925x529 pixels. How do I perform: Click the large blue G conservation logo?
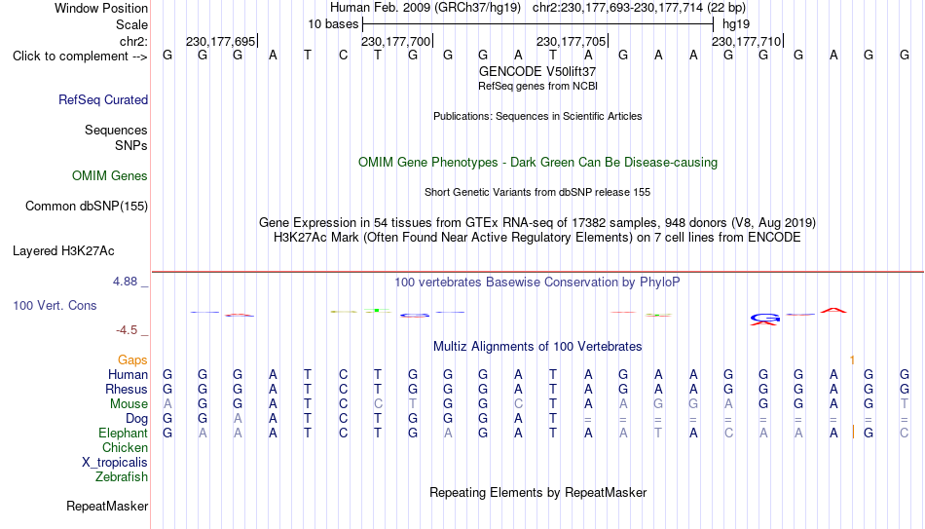coord(765,319)
